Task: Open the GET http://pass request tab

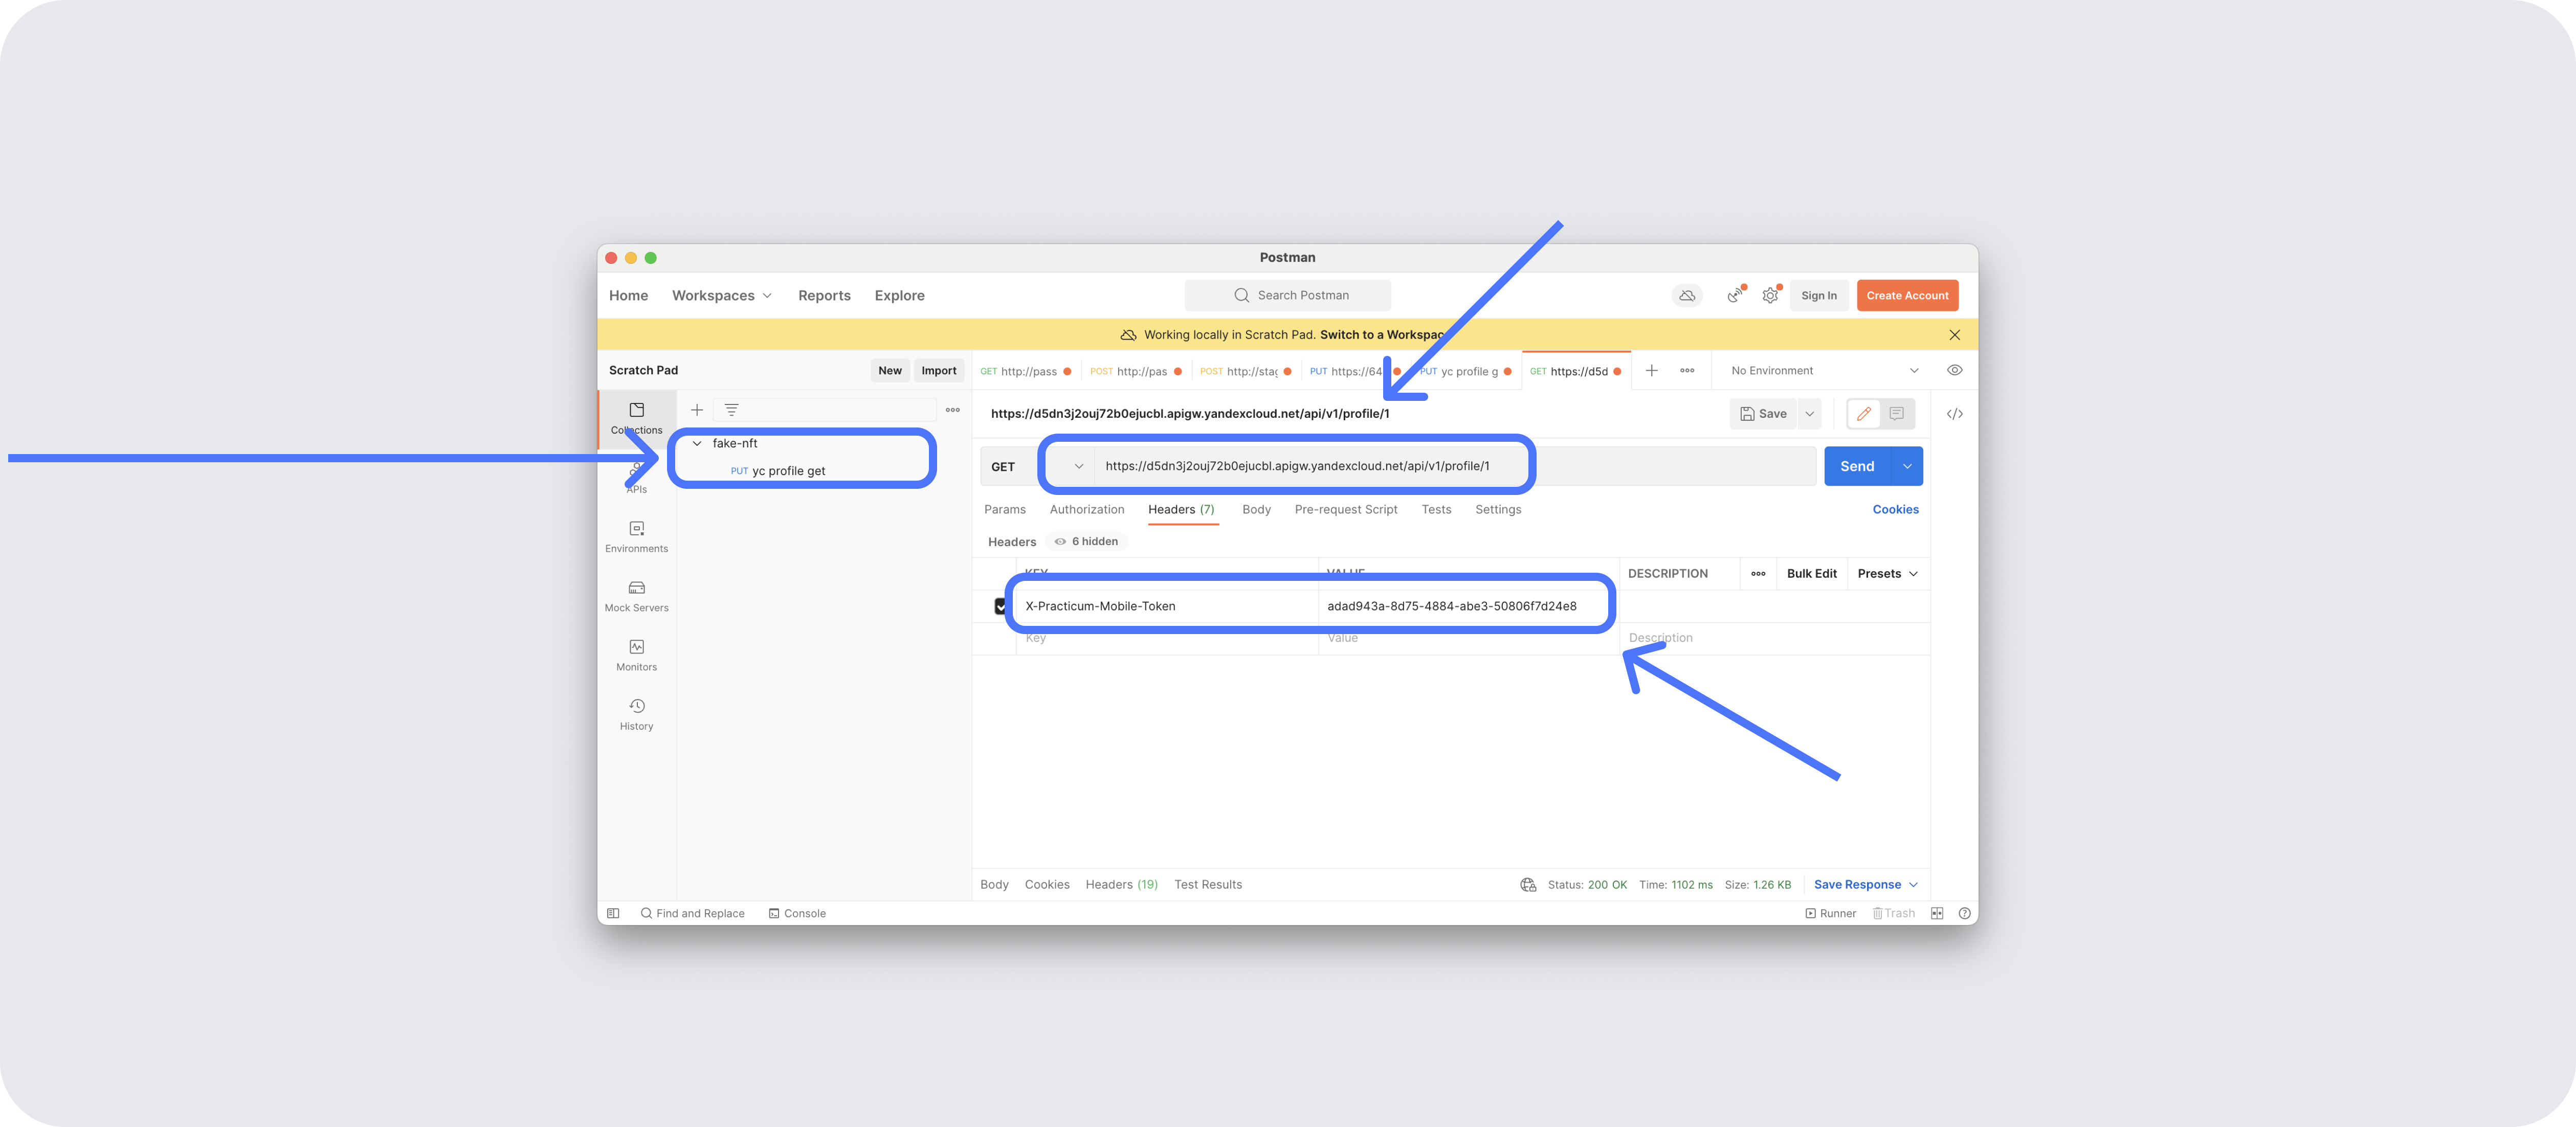Action: pyautogui.click(x=1026, y=371)
